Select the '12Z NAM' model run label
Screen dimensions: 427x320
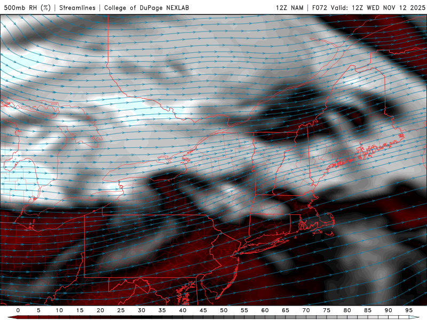289,7
